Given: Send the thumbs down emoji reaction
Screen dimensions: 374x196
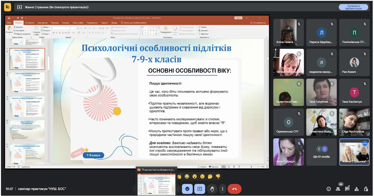Looking at the screenshot, I should [x=218, y=176].
